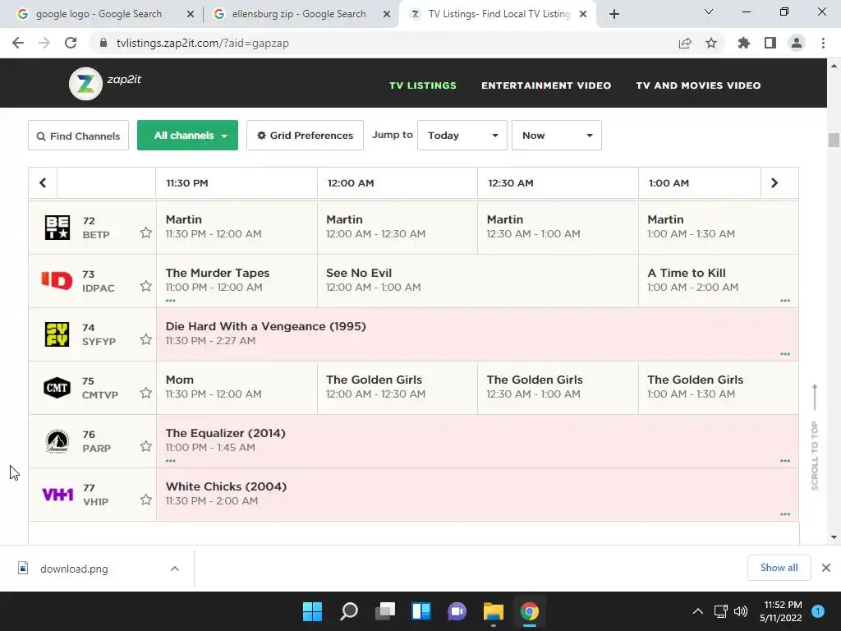
Task: Favorite channel 72 BETP with star
Action: tap(146, 233)
